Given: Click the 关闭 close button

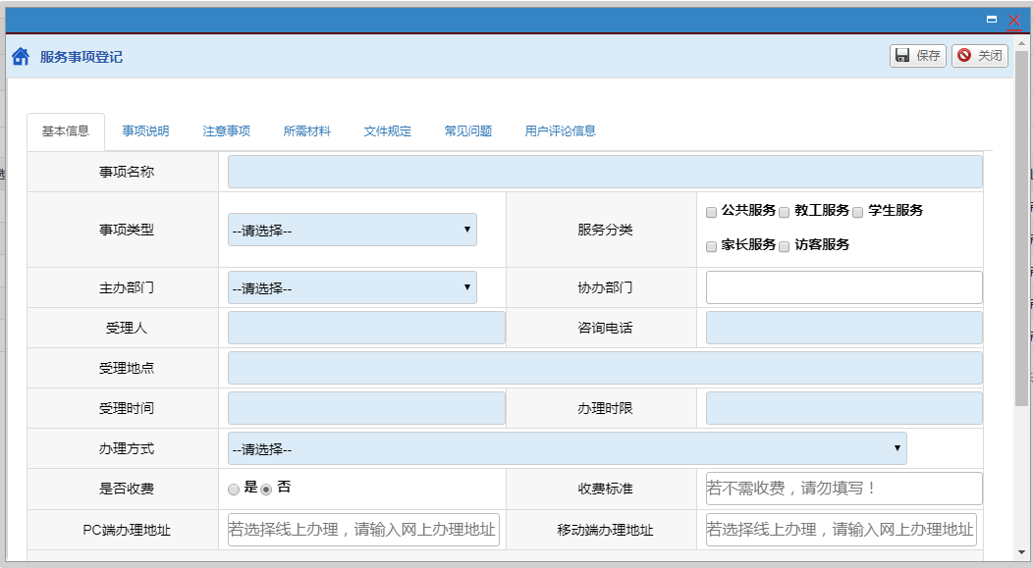Looking at the screenshot, I should point(979,56).
